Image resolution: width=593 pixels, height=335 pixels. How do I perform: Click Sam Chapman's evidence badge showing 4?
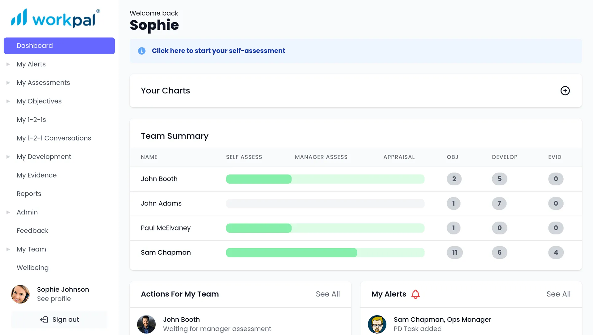pos(556,253)
